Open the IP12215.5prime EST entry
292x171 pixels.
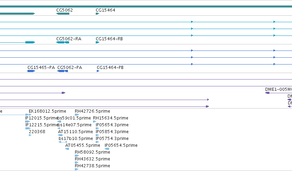[x=42, y=125]
